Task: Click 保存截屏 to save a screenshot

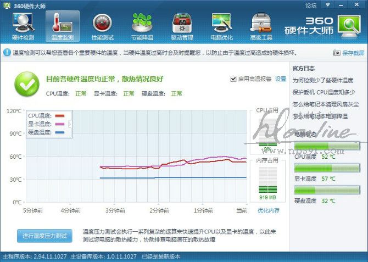Action: 353,53
